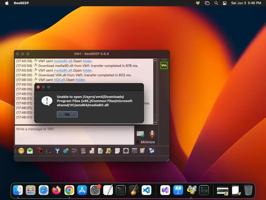The height and width of the screenshot is (200, 266).
Task: Click the voice message microphone icon
Action: [152, 134]
